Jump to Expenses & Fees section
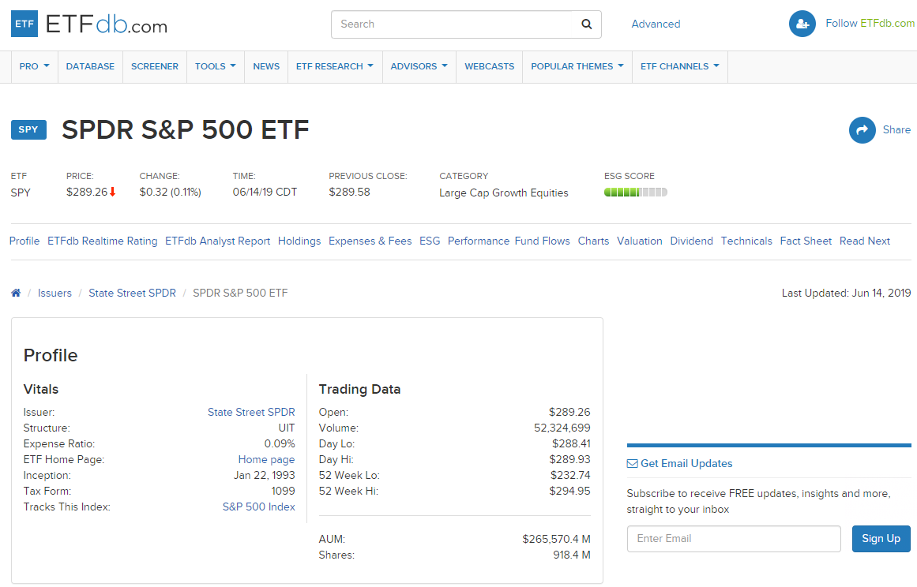This screenshot has width=917, height=587. coord(370,241)
